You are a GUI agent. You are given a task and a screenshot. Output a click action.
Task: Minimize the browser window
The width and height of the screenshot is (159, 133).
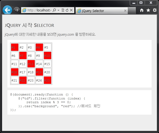click(x=134, y=3)
